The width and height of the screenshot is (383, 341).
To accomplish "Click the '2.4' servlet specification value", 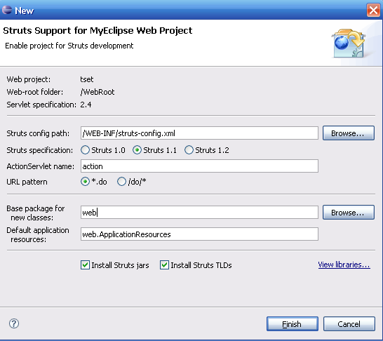I will click(x=86, y=105).
